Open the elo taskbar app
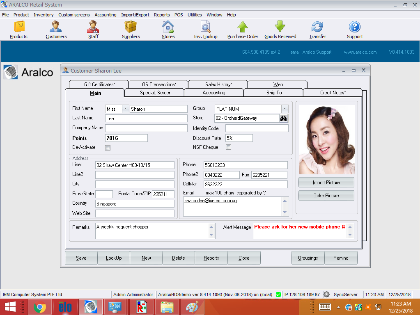Screen dimensions: 420x315 (65, 307)
